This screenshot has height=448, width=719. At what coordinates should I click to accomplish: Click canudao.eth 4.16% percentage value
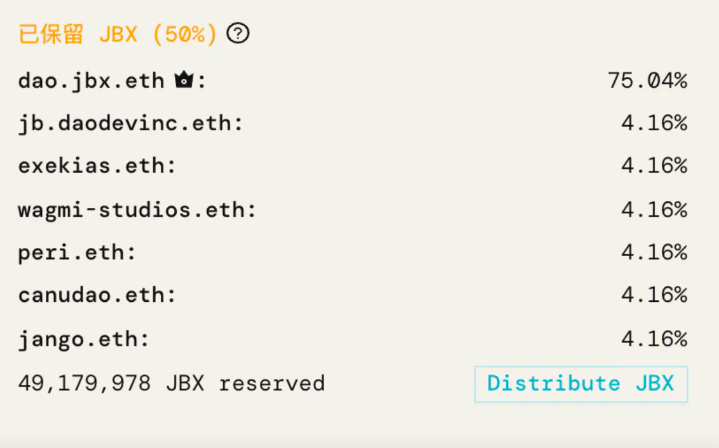[654, 295]
